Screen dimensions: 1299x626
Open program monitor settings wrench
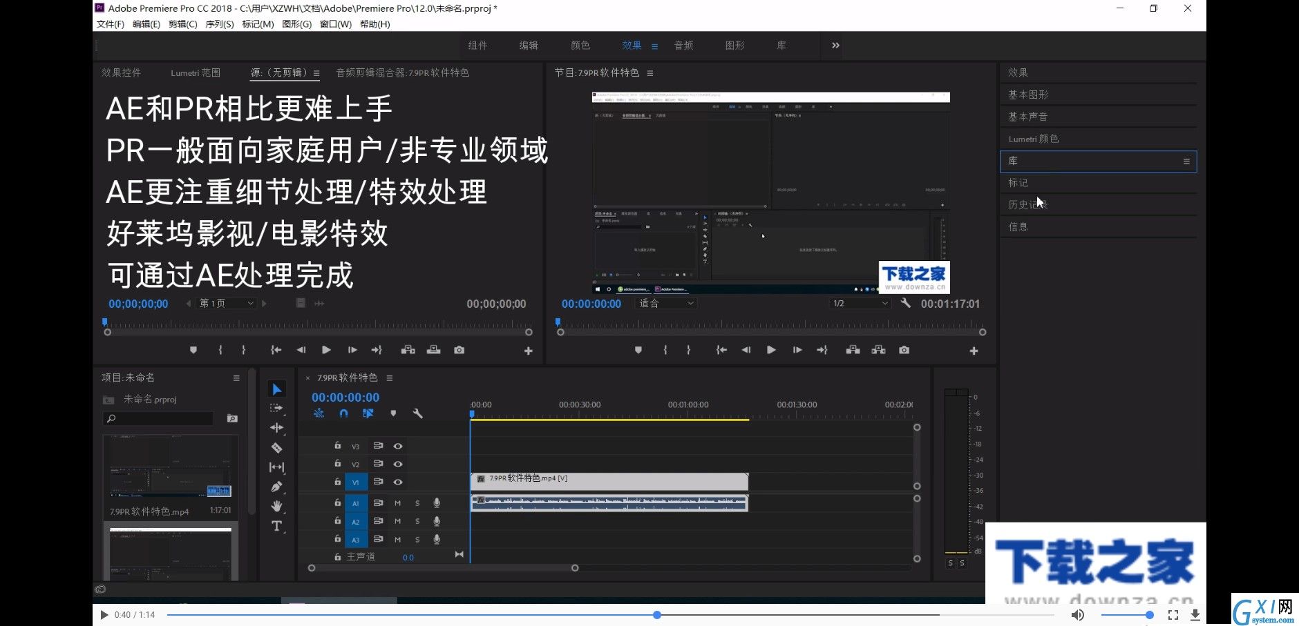click(x=905, y=303)
